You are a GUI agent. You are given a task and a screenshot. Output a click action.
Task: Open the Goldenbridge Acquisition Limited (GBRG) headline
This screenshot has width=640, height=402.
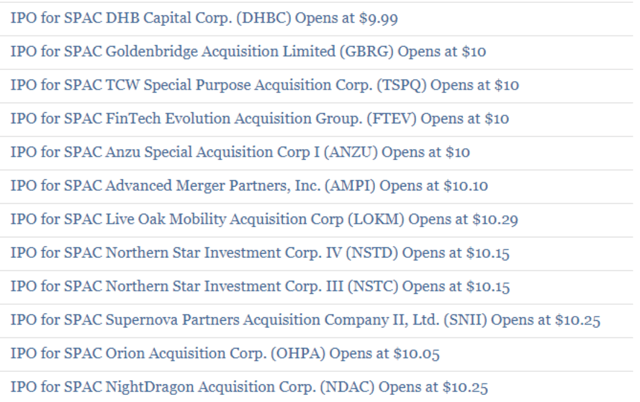tap(248, 52)
